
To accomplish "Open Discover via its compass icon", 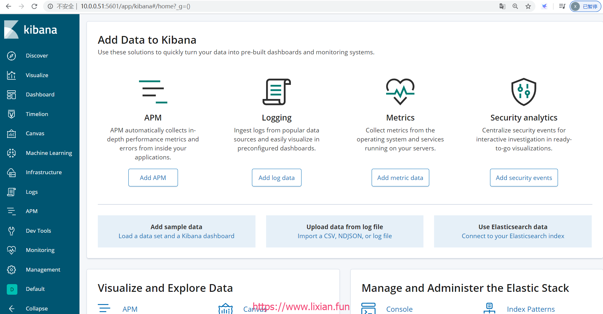I will (11, 56).
